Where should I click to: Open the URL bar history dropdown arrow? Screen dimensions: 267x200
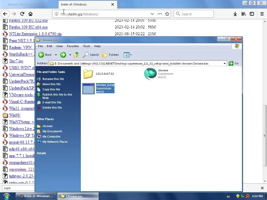tap(152, 14)
